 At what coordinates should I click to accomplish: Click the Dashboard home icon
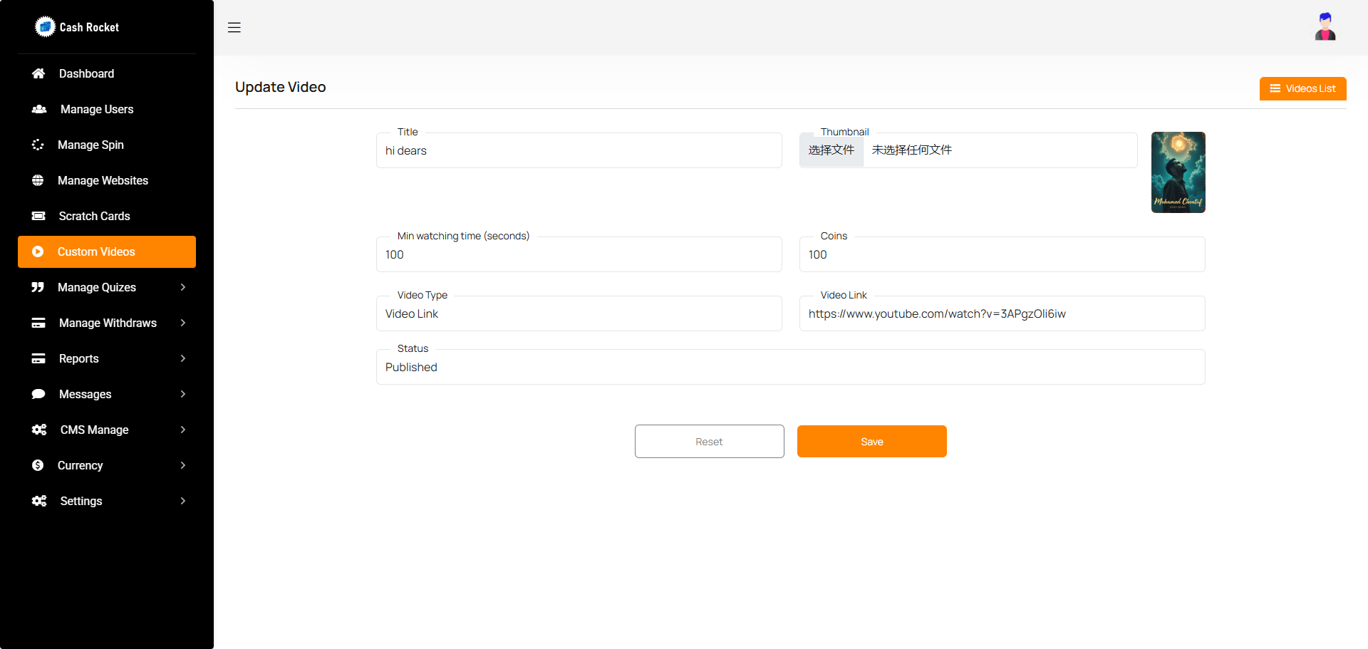38,73
